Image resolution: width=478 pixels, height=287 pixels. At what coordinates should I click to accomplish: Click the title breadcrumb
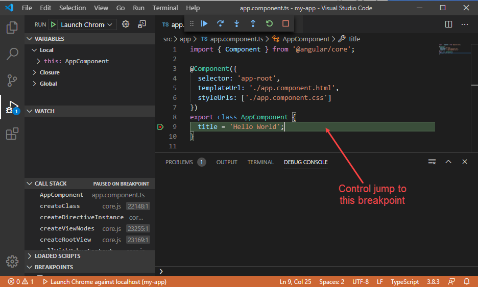[354, 39]
